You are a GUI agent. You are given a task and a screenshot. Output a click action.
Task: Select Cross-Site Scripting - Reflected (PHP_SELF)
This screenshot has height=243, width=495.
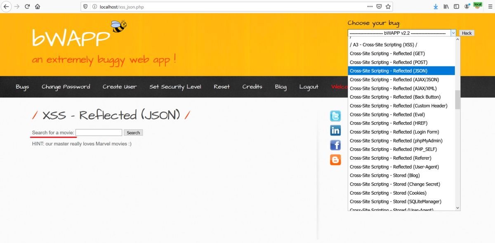tap(401, 149)
